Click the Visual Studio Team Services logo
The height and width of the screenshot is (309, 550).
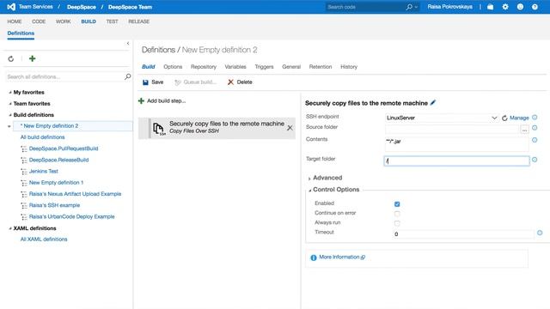click(11, 7)
